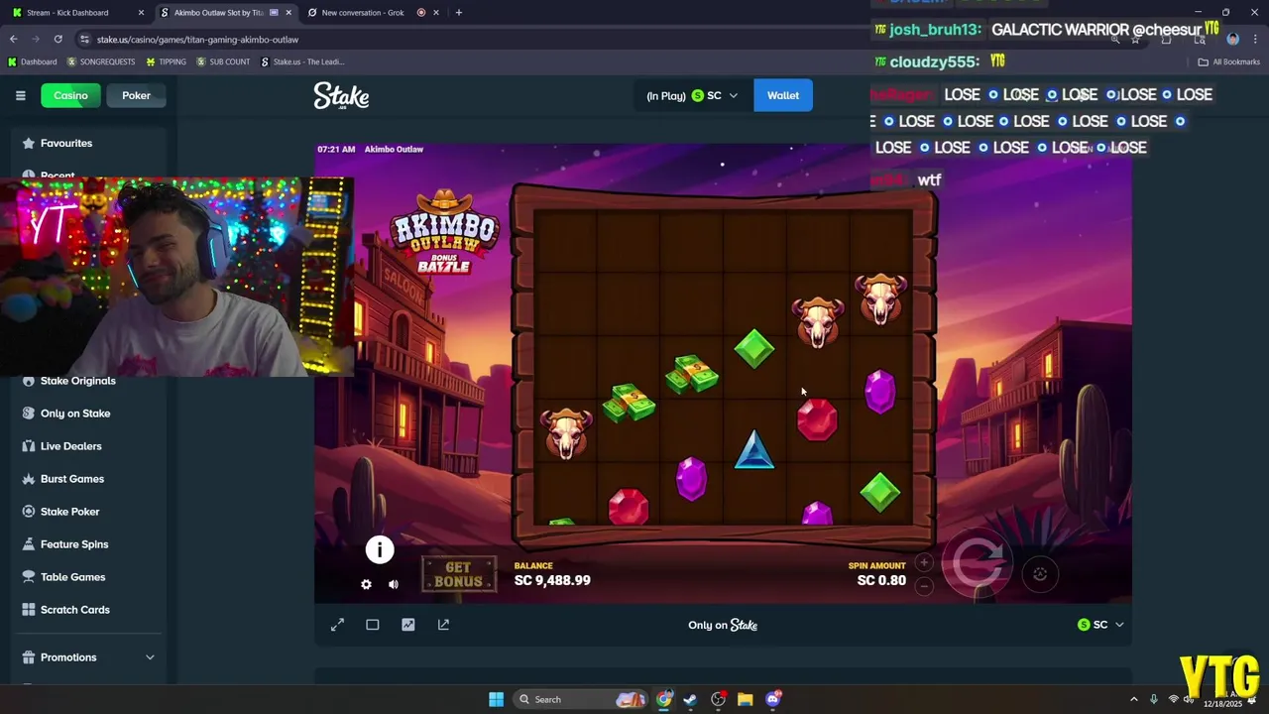The image size is (1269, 714).
Task: Click the Scratch Cards sidebar icon
Action: pos(29,610)
